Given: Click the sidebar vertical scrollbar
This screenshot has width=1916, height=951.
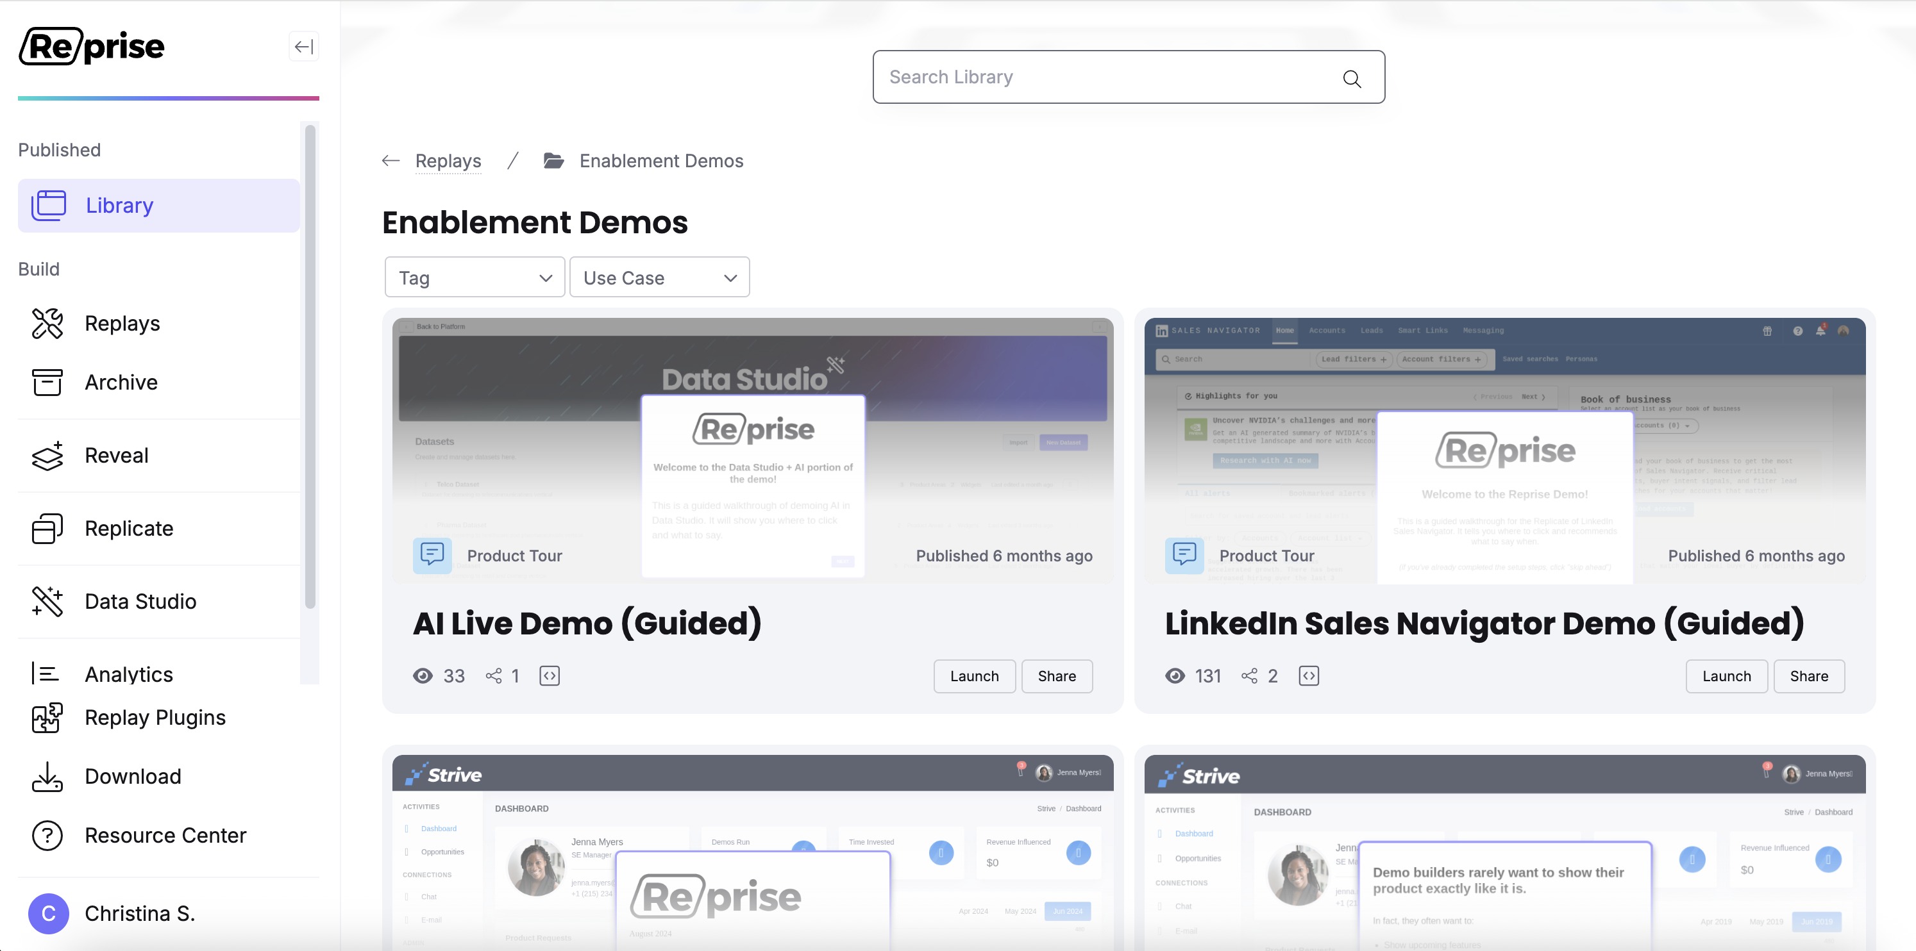Looking at the screenshot, I should (x=310, y=367).
